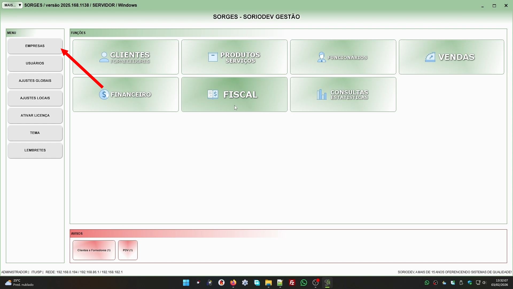Open the Usuários menu item
Viewport: 513px width, 289px height.
pos(35,63)
